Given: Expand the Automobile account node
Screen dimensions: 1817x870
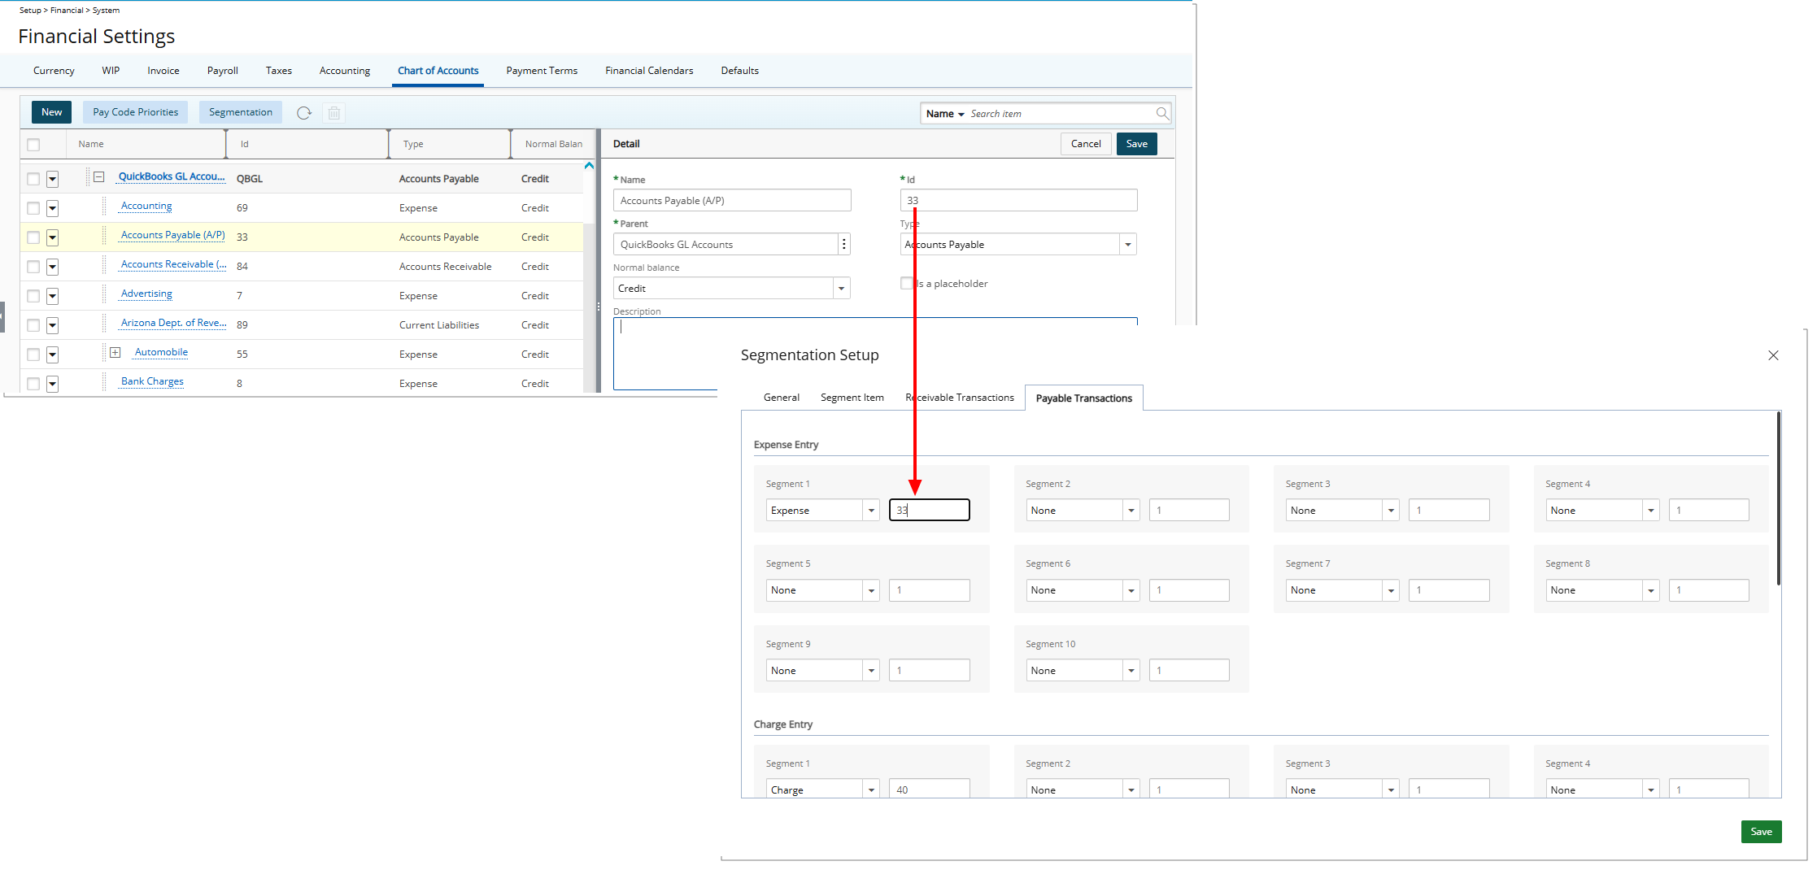Looking at the screenshot, I should pyautogui.click(x=115, y=352).
